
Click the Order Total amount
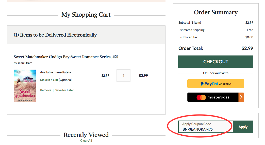point(247,48)
